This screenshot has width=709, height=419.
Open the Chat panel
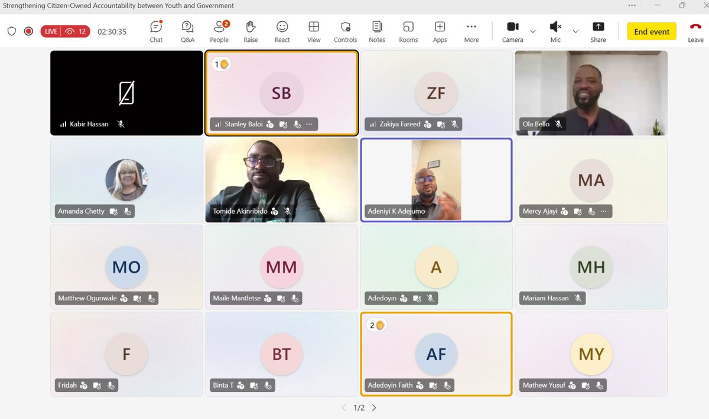pos(156,31)
